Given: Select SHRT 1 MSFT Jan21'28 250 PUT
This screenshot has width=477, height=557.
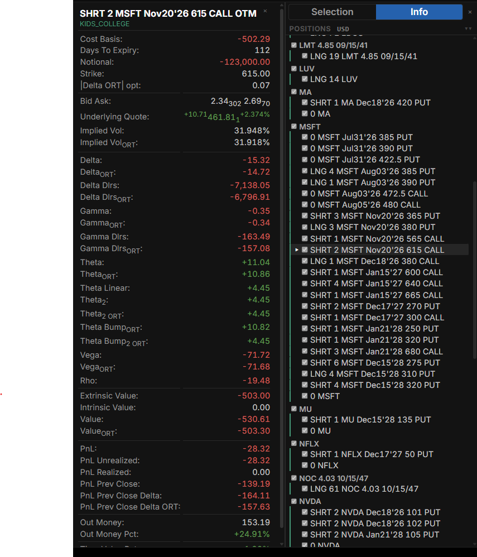Looking at the screenshot, I should tap(374, 329).
